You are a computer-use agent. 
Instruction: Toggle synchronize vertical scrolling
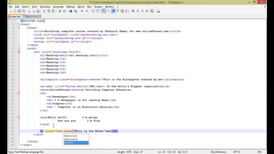click(x=92, y=11)
